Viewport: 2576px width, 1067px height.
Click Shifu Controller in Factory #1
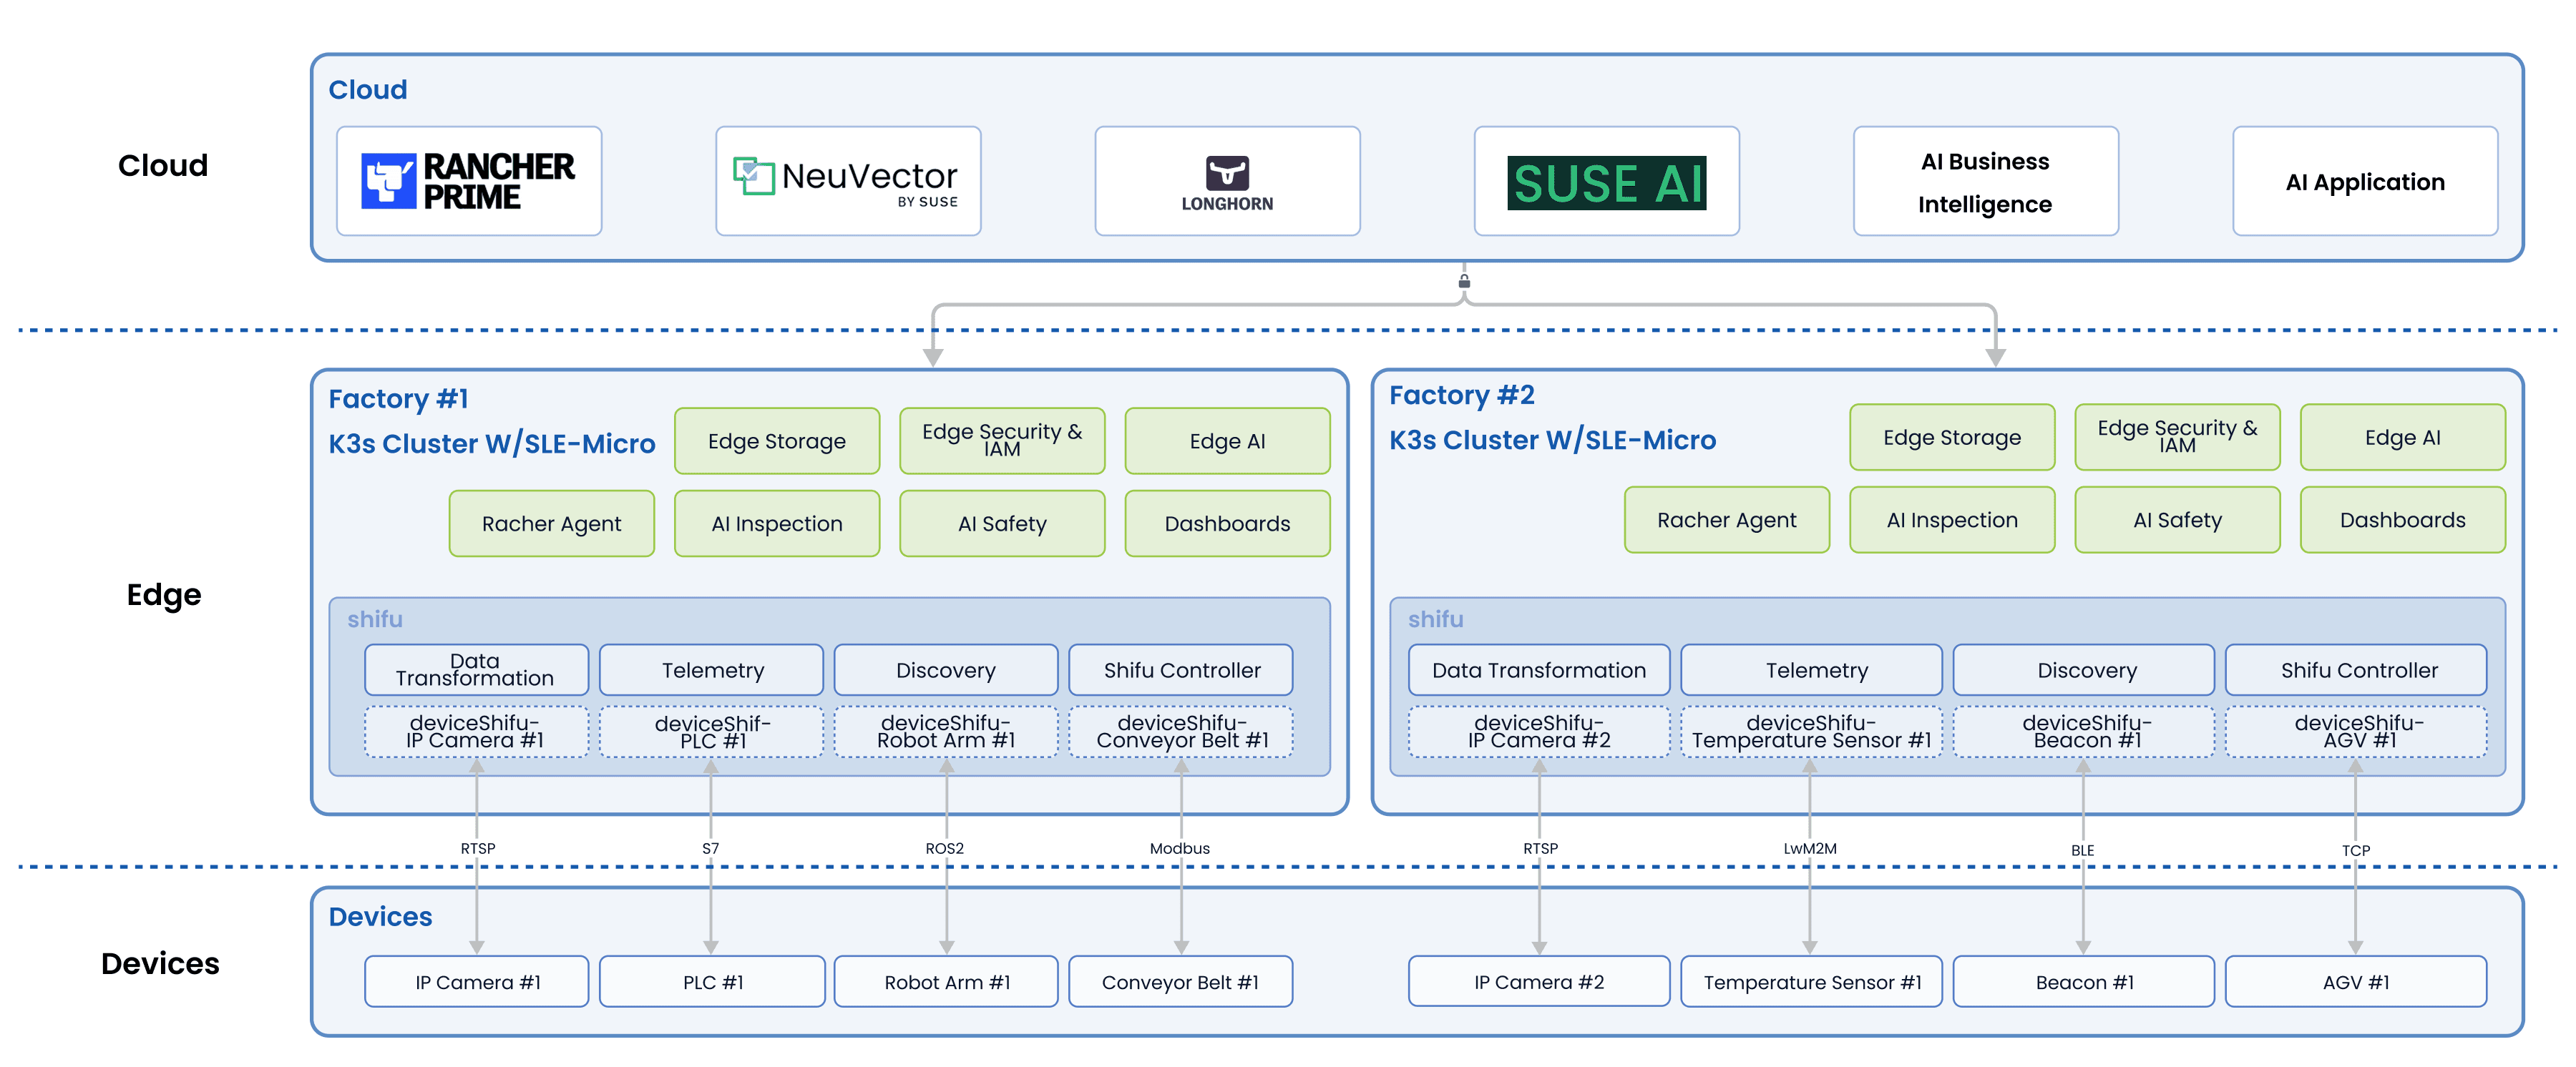tap(1181, 670)
